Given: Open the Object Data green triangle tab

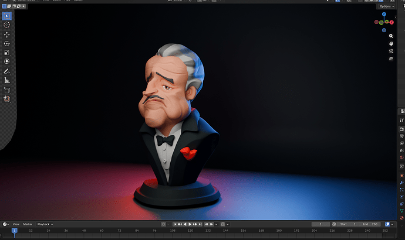Looking at the screenshot, I should 401,211.
